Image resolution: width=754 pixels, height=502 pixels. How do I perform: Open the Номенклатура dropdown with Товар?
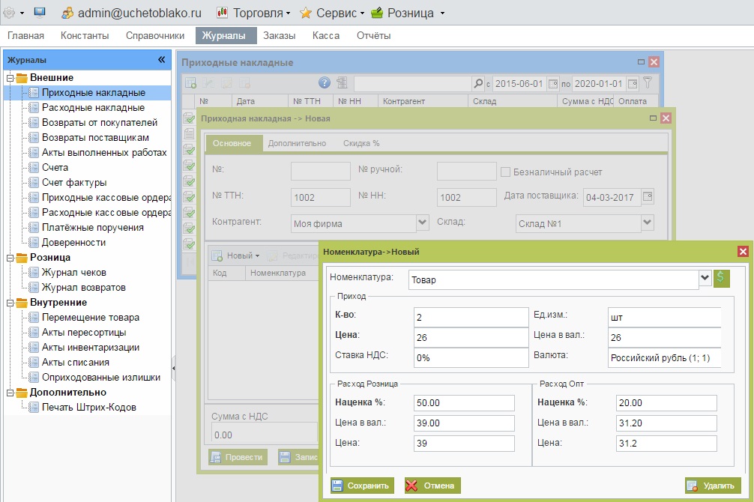[x=705, y=277]
